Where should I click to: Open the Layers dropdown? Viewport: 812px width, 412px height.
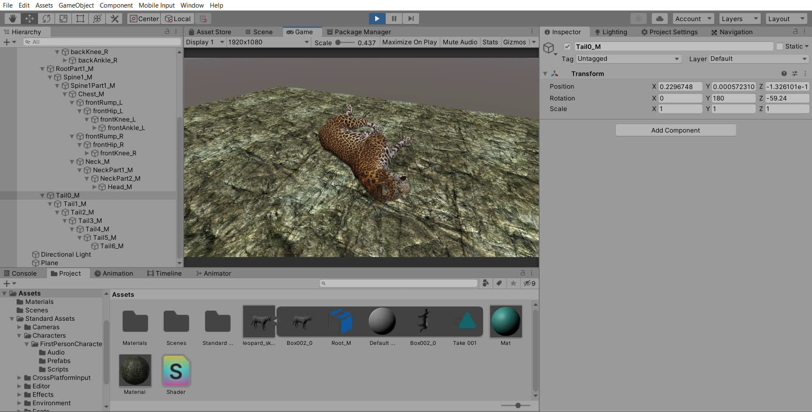point(739,19)
